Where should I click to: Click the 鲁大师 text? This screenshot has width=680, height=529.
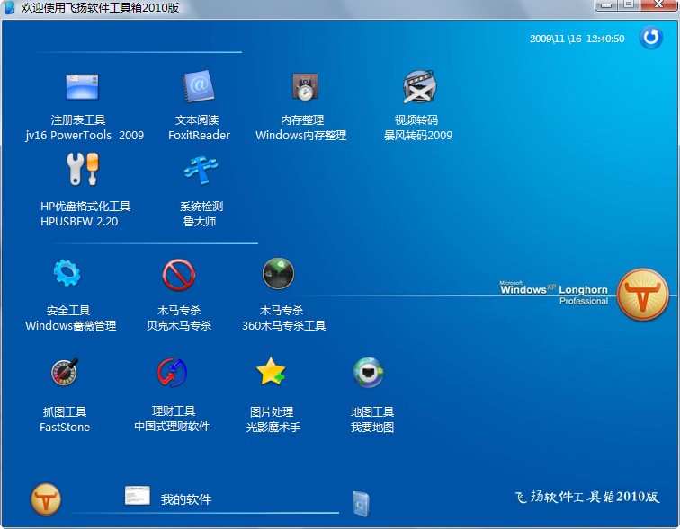(200, 221)
